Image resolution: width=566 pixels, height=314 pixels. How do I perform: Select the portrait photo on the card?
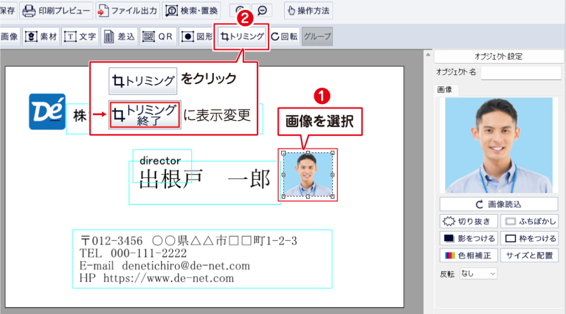point(308,175)
